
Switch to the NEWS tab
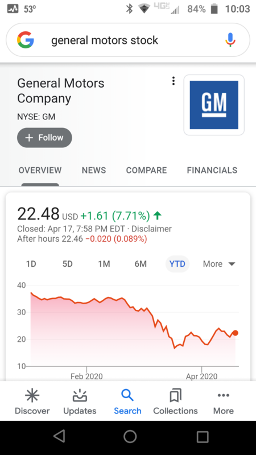tap(94, 170)
